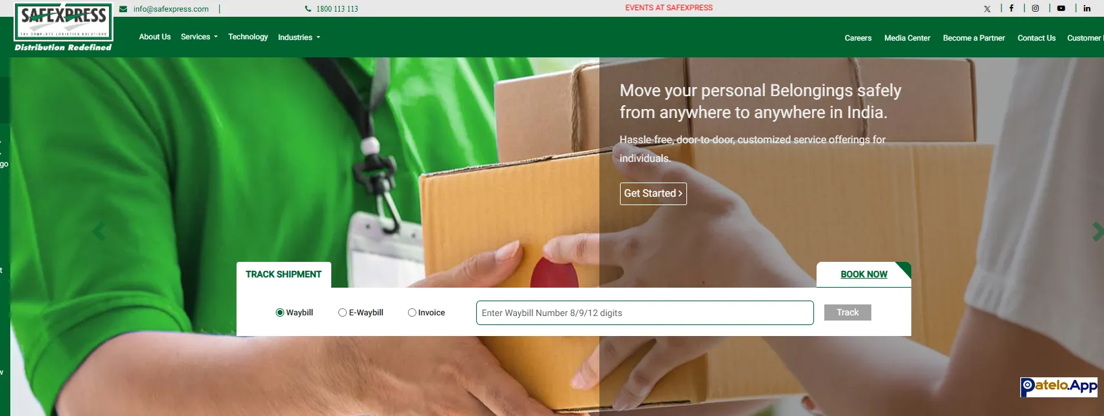The width and height of the screenshot is (1104, 416).
Task: Open the X (Twitter) social icon
Action: click(x=987, y=9)
